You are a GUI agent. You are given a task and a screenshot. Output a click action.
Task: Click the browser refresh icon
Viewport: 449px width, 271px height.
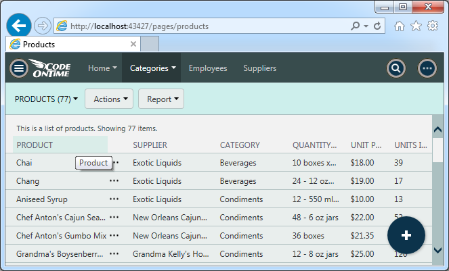378,26
